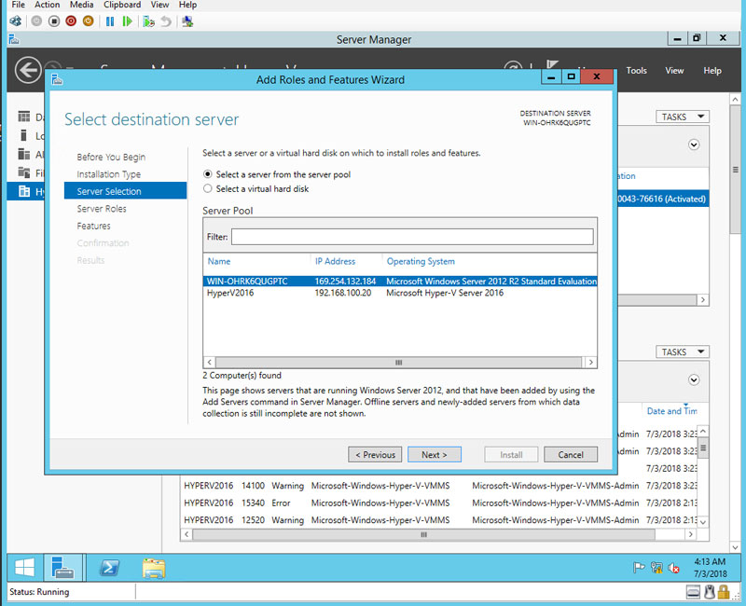This screenshot has width=746, height=606.
Task: Click the Server Manager title bar icon
Action: [x=14, y=39]
